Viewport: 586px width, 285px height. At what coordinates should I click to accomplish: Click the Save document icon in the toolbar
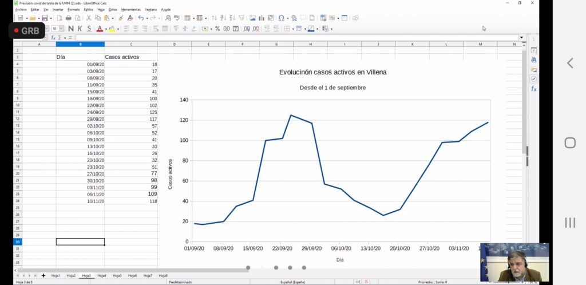point(44,18)
